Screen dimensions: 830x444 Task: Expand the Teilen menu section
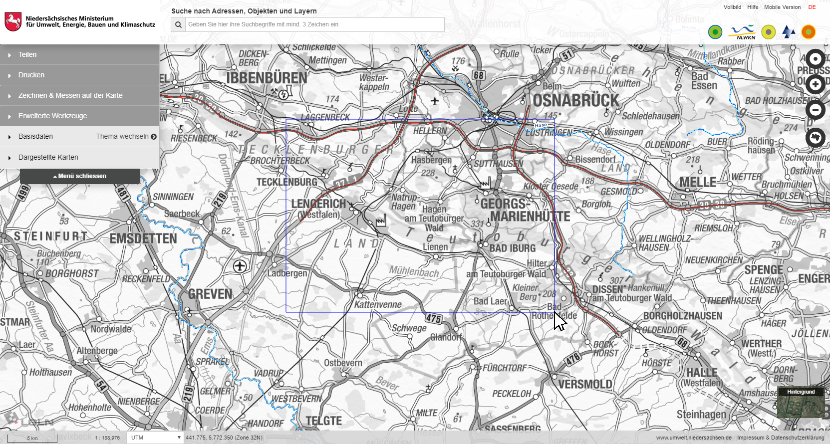click(x=80, y=54)
